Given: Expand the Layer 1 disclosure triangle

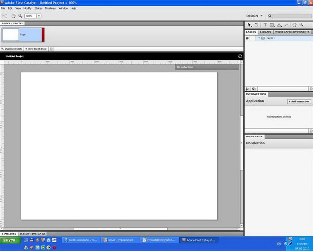Looking at the screenshot, I should coord(258,38).
